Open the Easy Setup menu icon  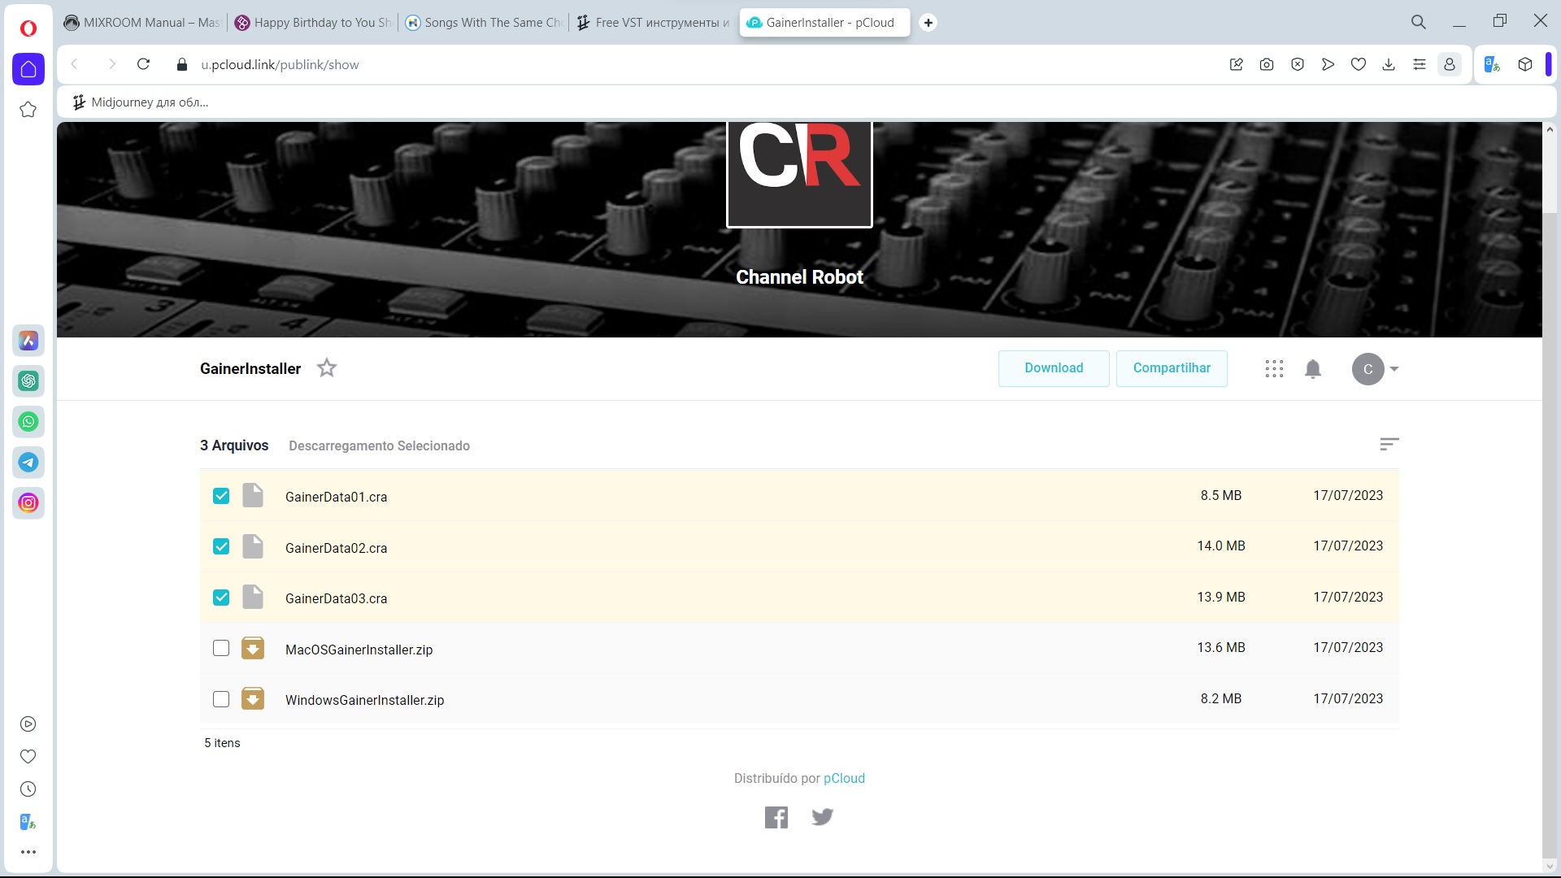pos(1420,65)
